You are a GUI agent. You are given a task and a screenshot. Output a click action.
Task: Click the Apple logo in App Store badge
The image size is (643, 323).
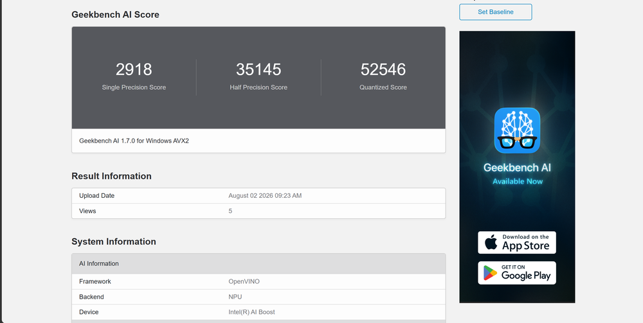(x=491, y=242)
